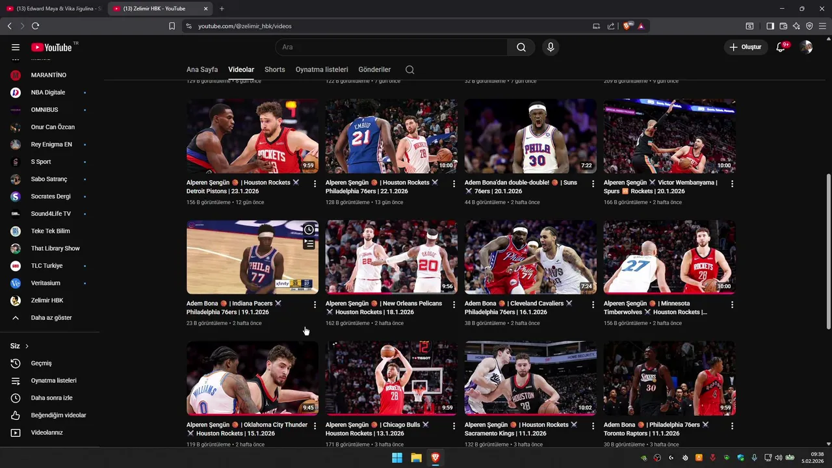Click the browser address bar URL
Screen dimensions: 832x468
[x=245, y=26]
